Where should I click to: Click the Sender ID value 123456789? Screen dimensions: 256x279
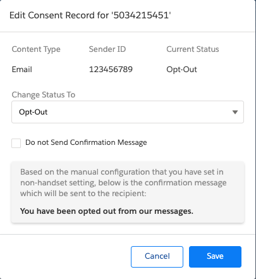tap(111, 70)
